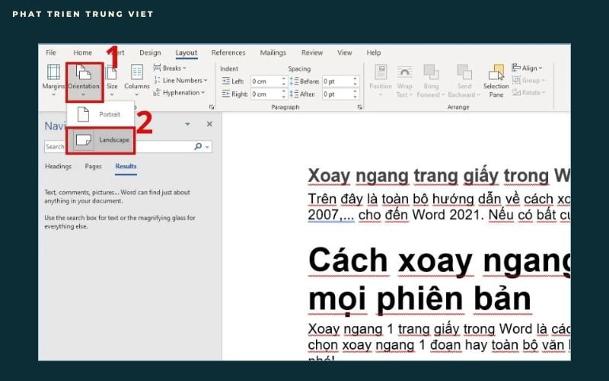Close the Navigation pane

[209, 124]
